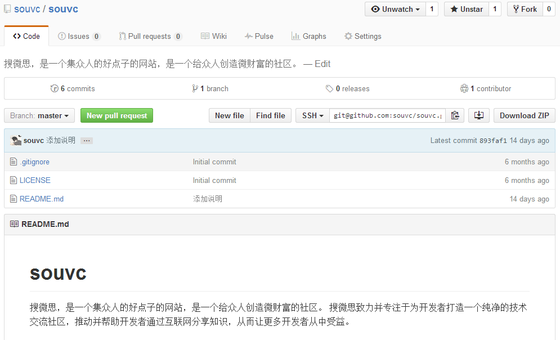
Task: Open the Pull requests tab
Action: 150,36
